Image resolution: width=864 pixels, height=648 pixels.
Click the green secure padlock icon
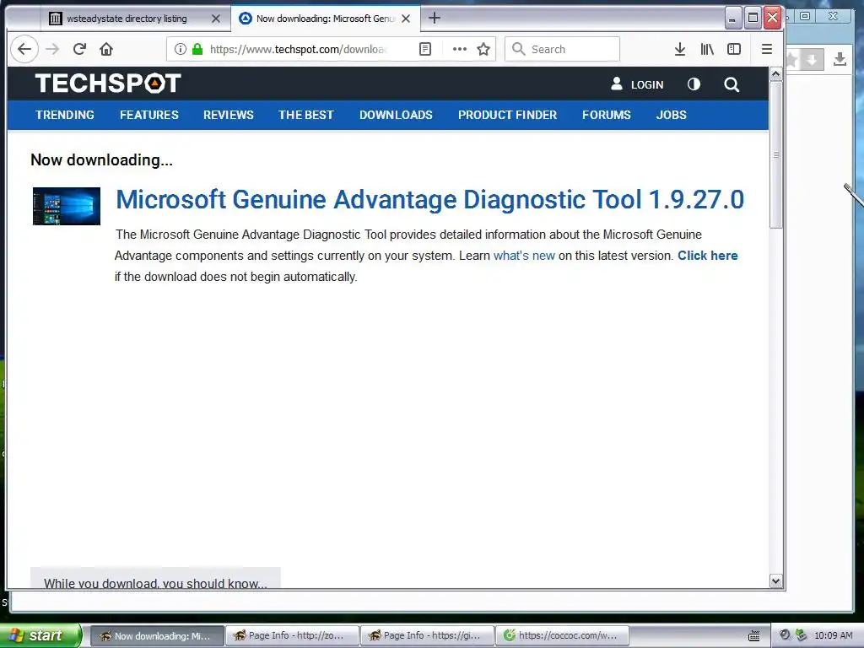coord(197,49)
